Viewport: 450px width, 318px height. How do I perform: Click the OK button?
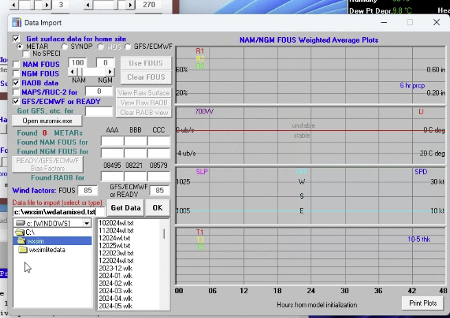coord(157,208)
